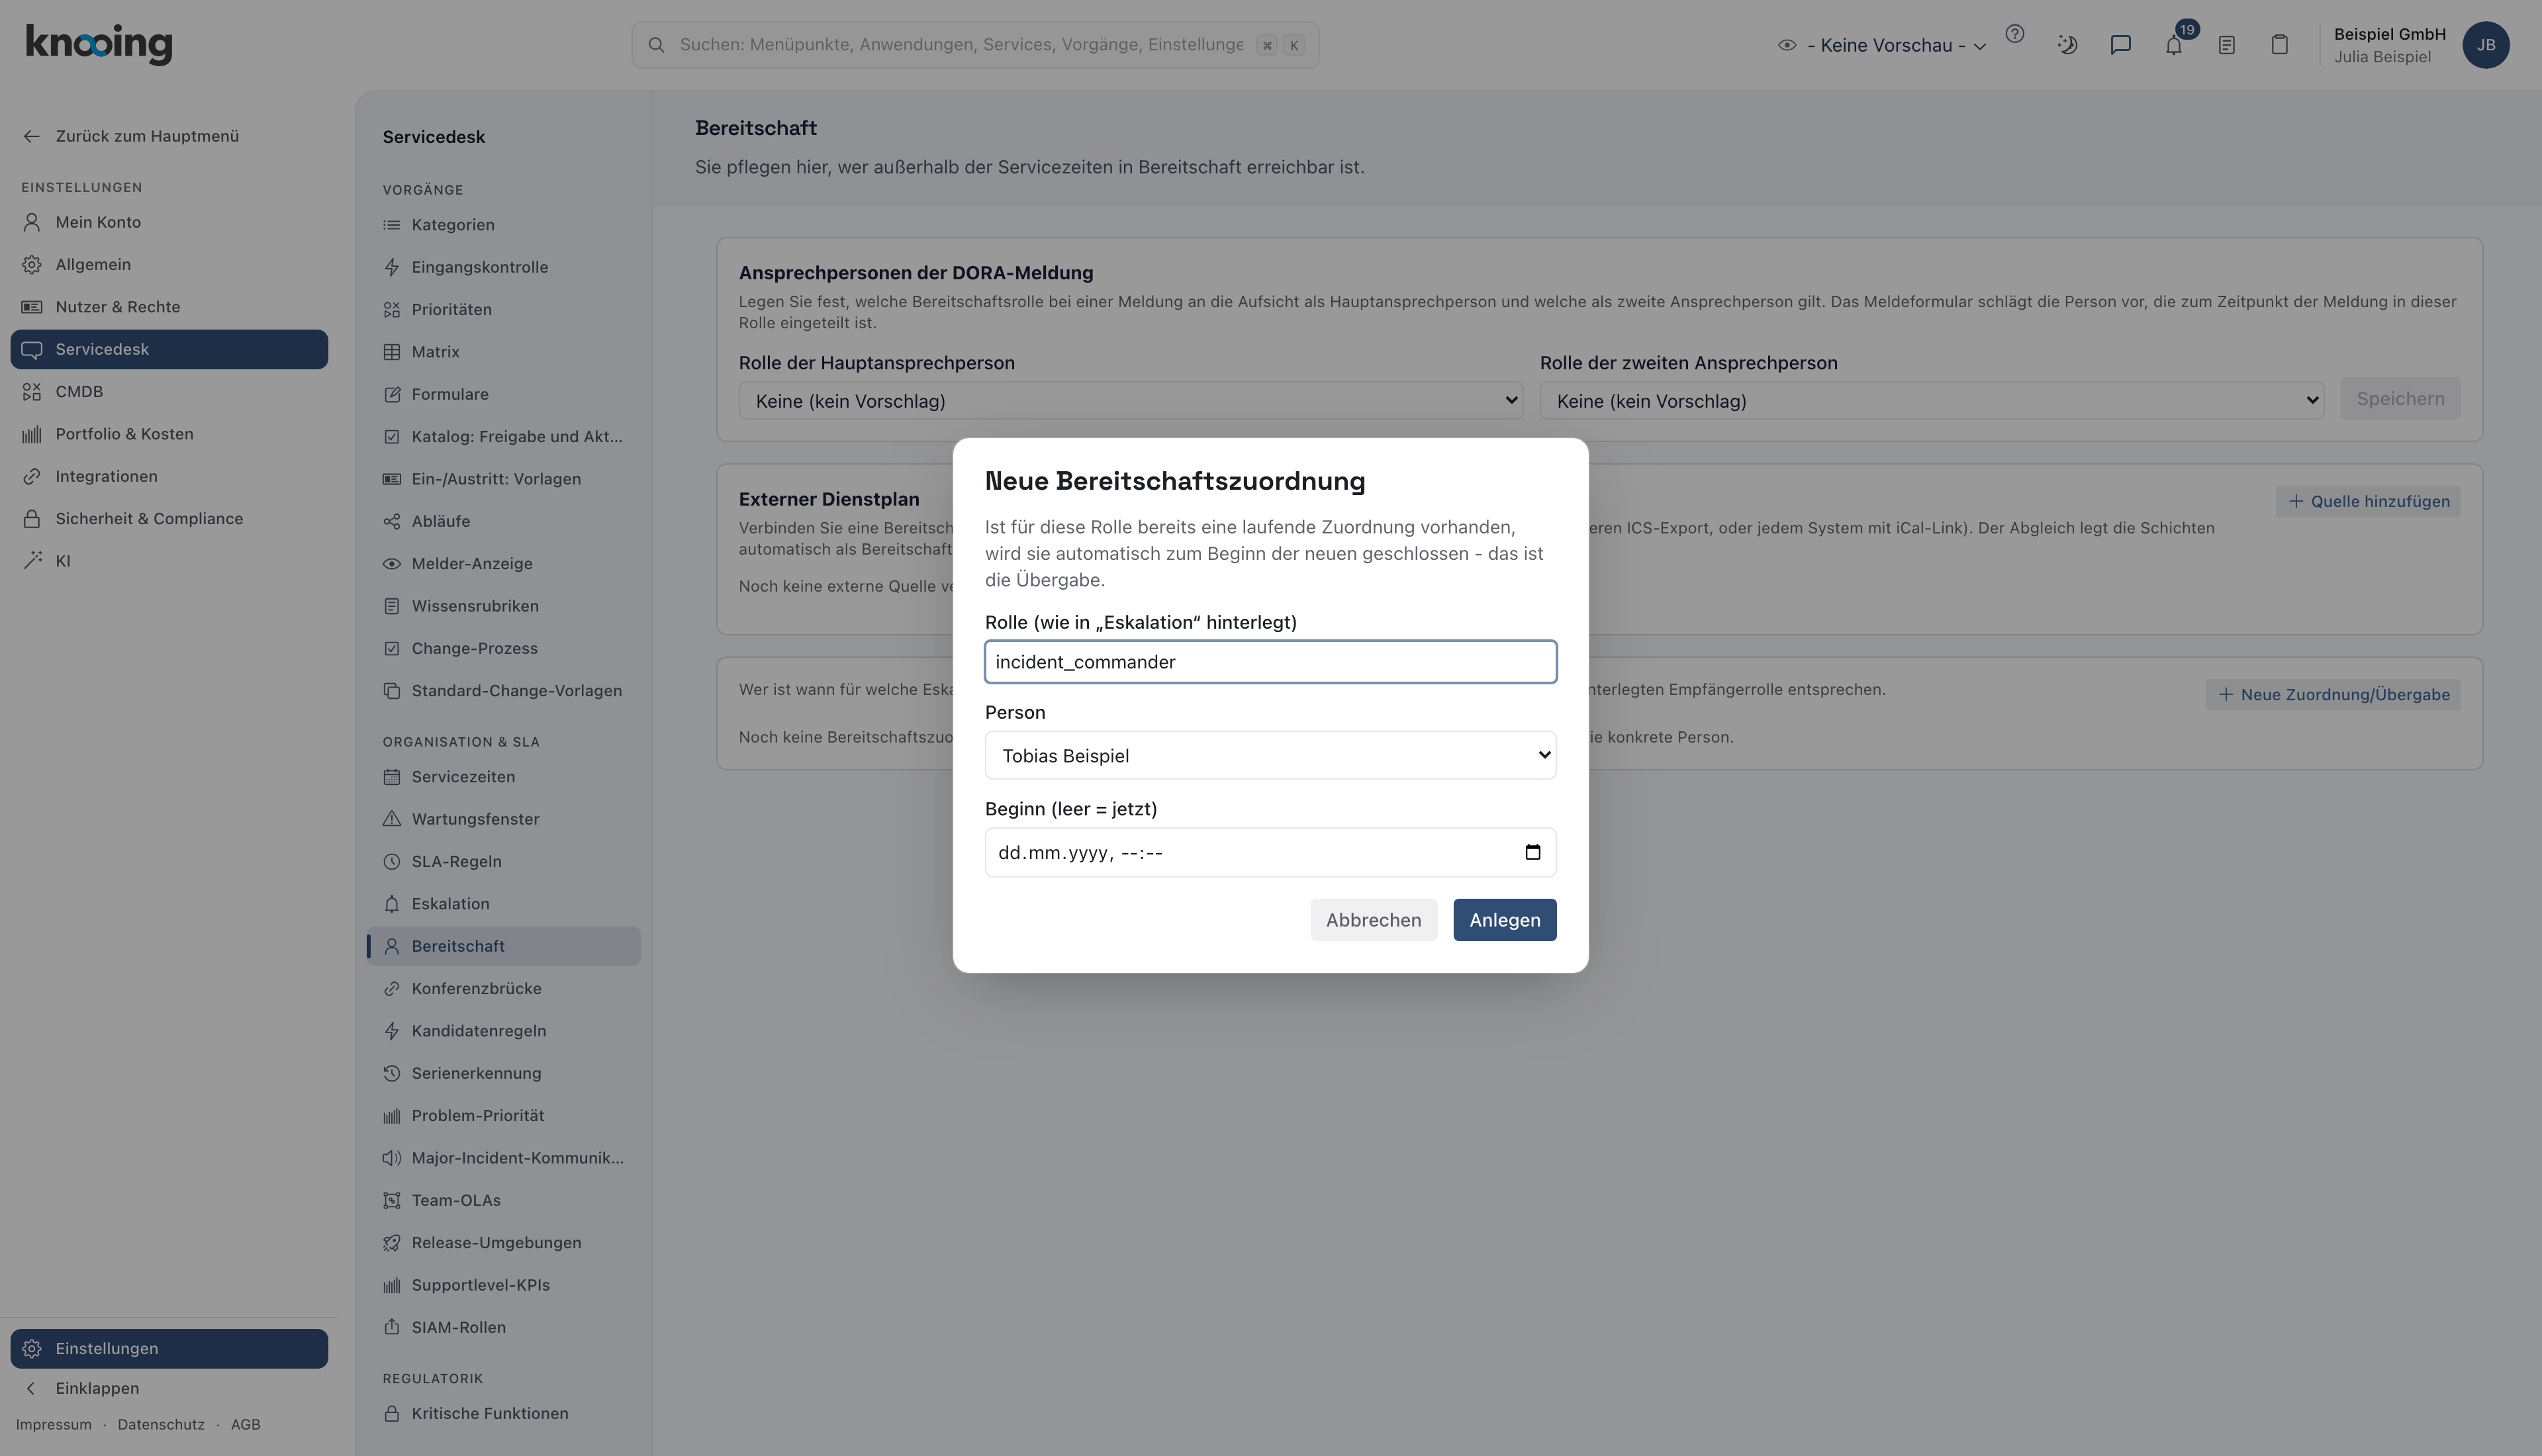Screen dimensions: 2542x1456
Task: Cancel the dialog with Abbrechen
Action: coord(1373,920)
